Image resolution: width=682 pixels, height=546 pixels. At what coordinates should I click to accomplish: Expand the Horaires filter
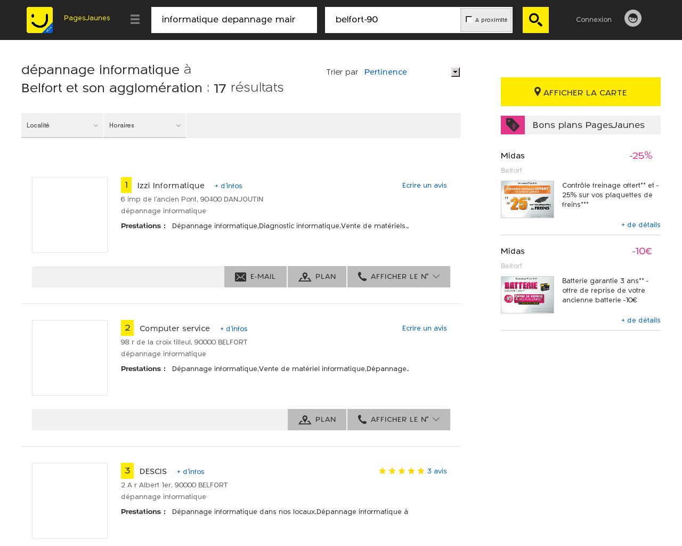(x=145, y=125)
